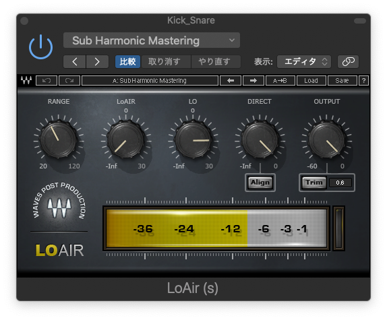Click the Waves previous preset left arrow
This screenshot has height=320, width=387.
click(231, 81)
